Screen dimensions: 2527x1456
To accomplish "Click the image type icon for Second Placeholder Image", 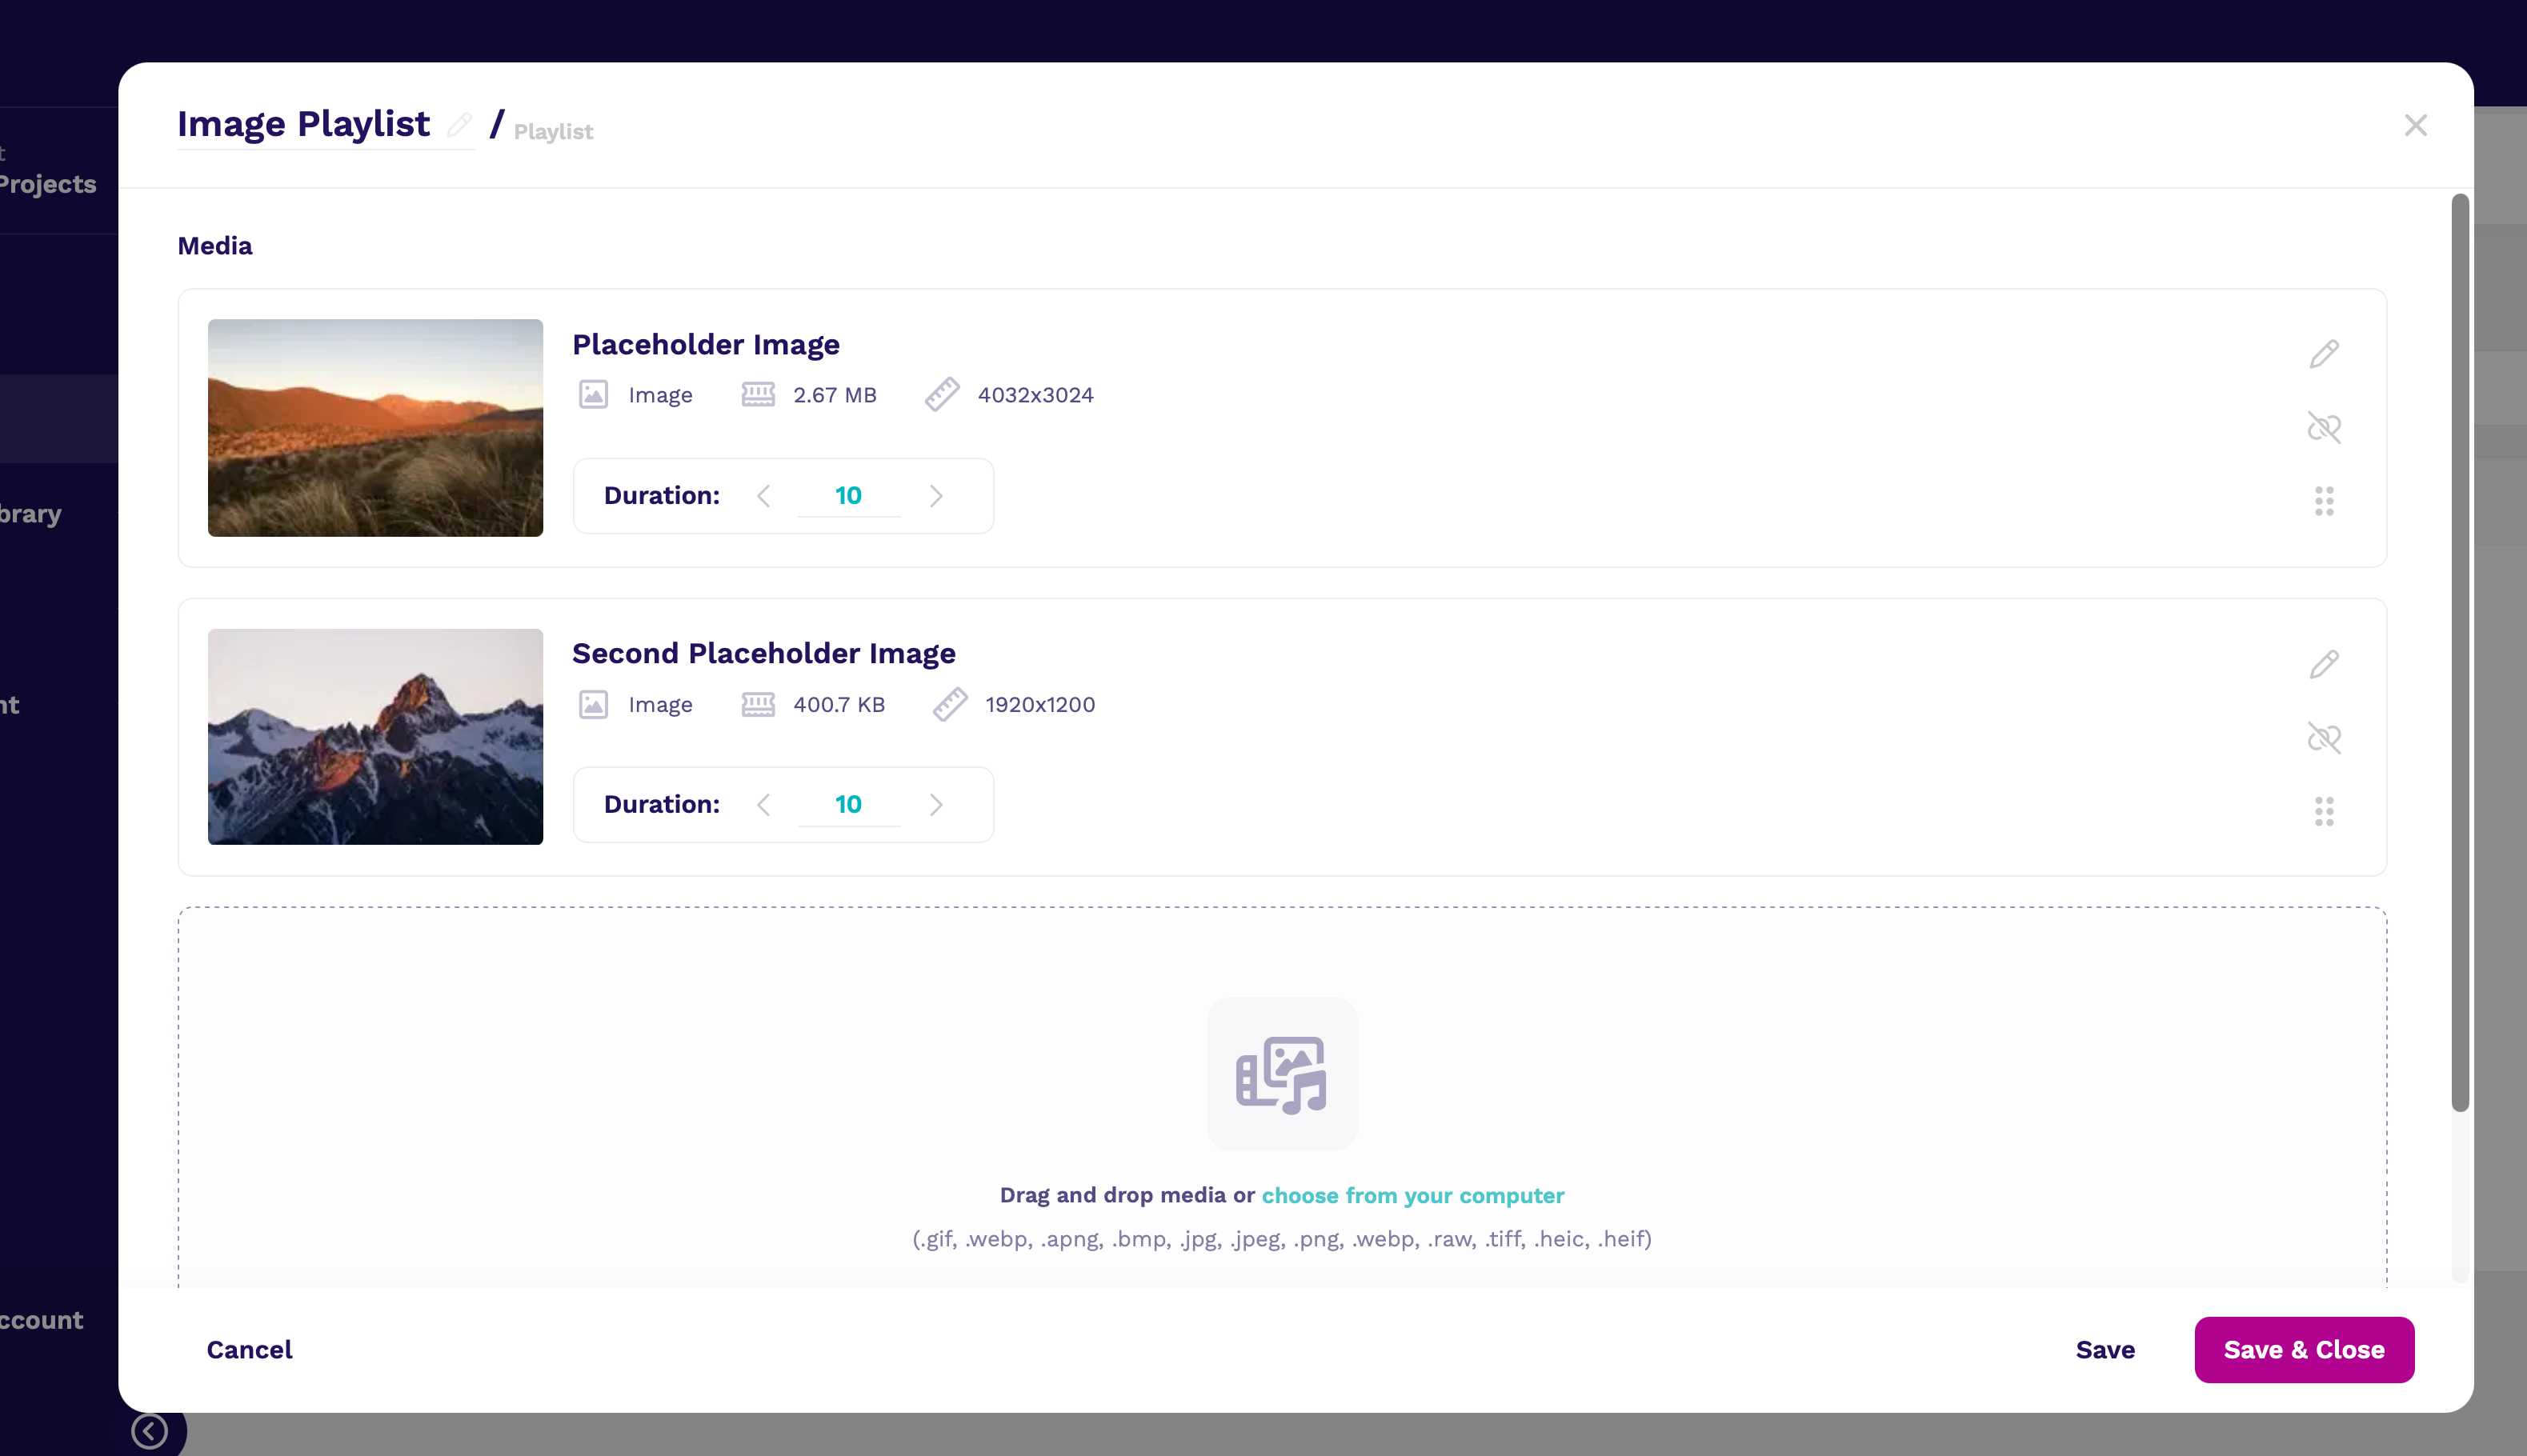I will 593,705.
